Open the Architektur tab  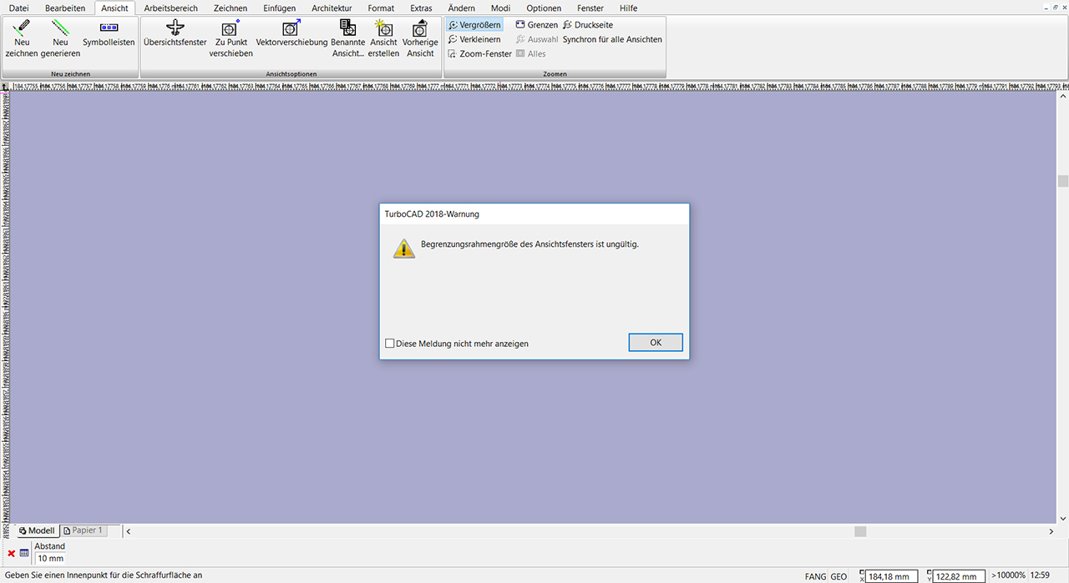point(332,8)
